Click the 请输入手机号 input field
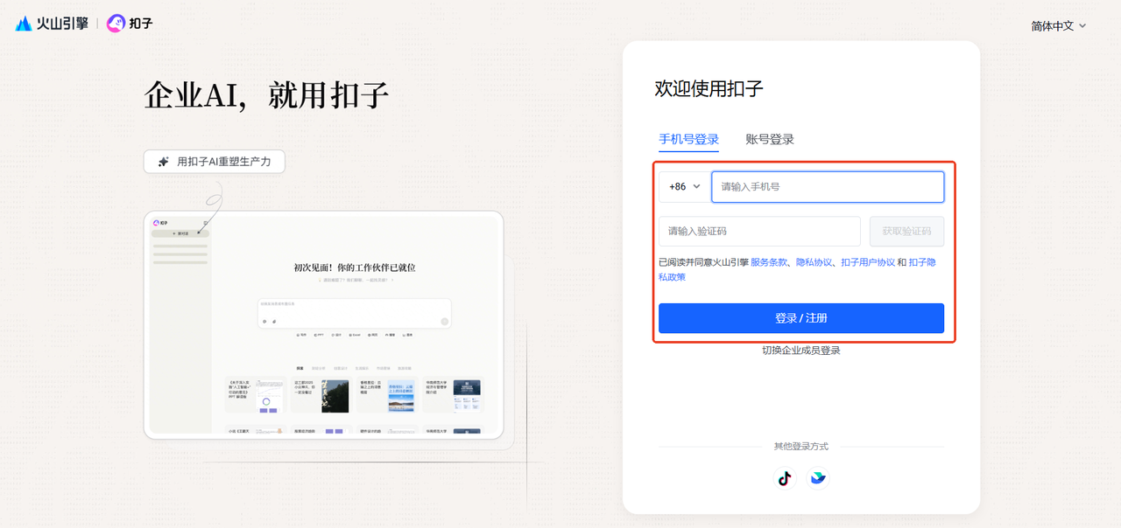Screen dimensions: 1121x528 [827, 186]
